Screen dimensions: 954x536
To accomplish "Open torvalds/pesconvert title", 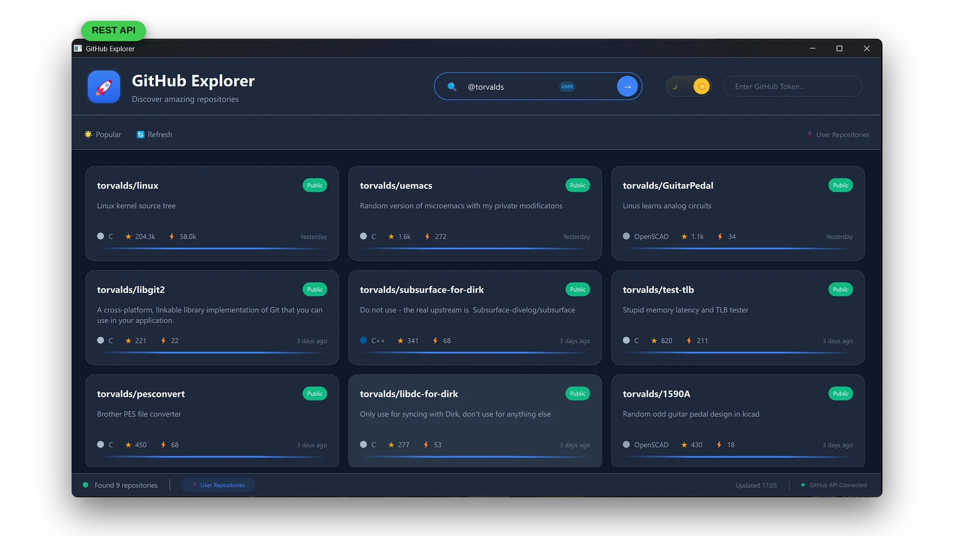I will pyautogui.click(x=141, y=394).
